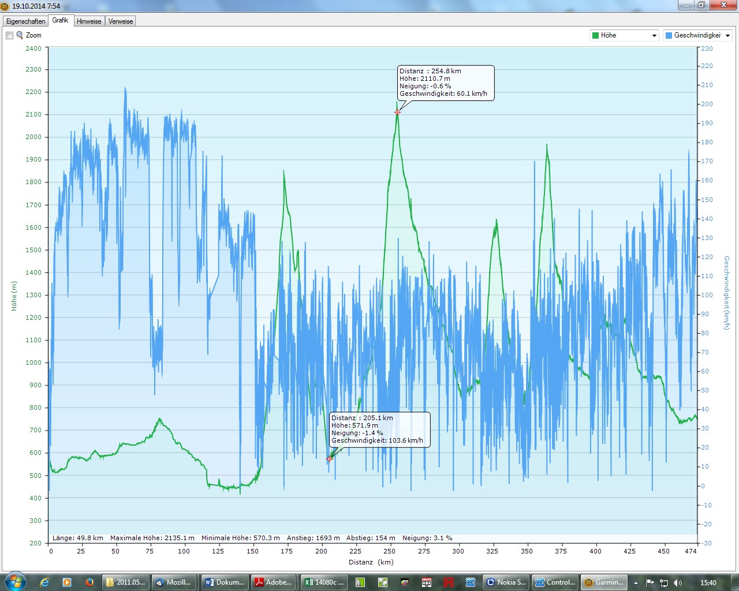Click the red H taskbar icon
Viewport: 739px width, 591px height.
tap(449, 582)
